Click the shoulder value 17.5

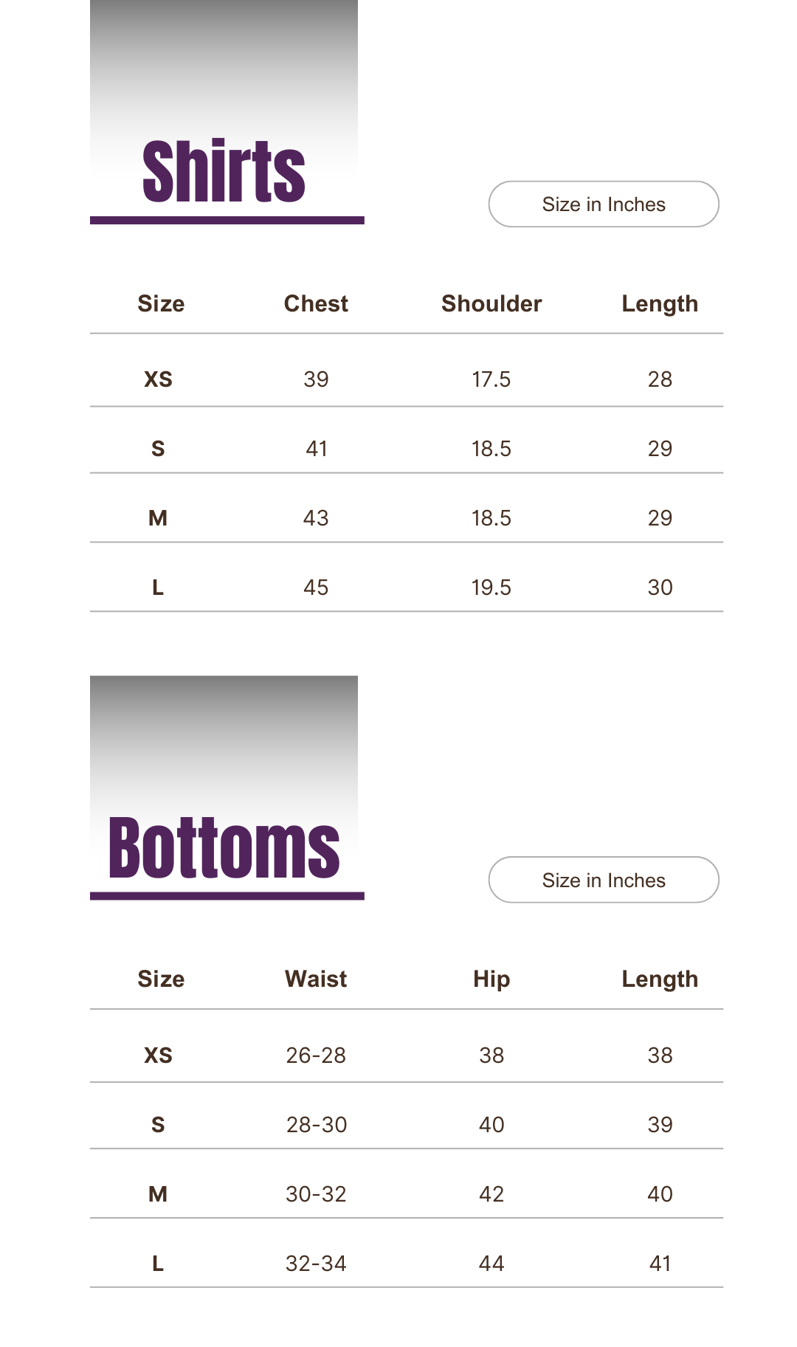pyautogui.click(x=491, y=379)
